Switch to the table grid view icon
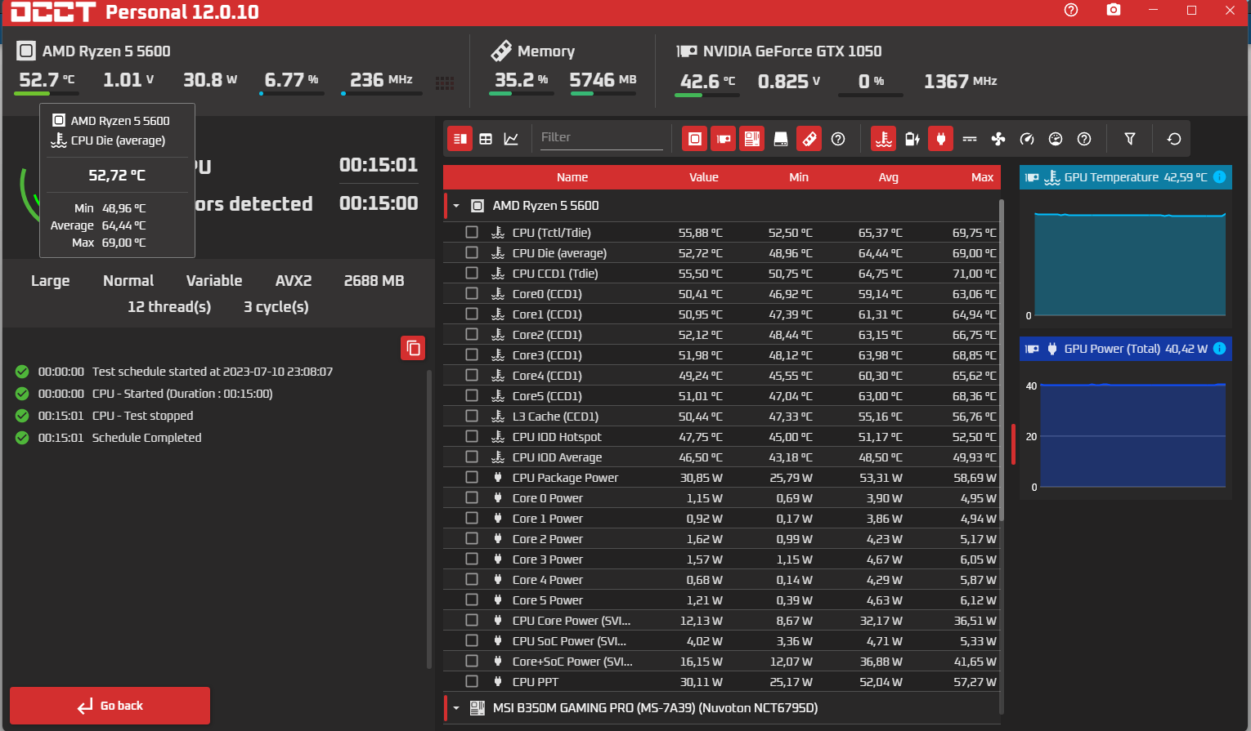The width and height of the screenshot is (1251, 731). click(x=486, y=139)
